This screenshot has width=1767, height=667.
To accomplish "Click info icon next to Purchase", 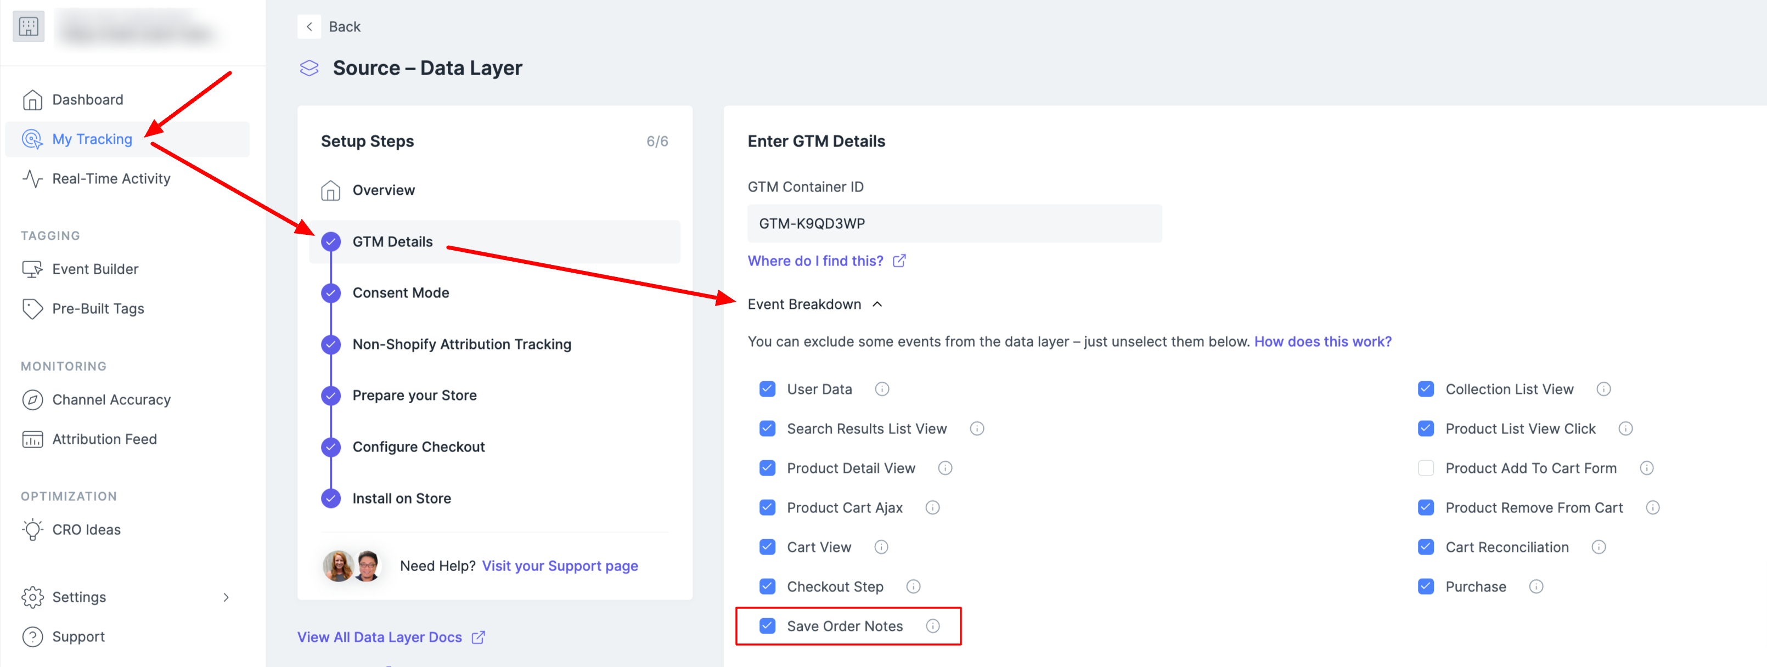I will point(1536,587).
